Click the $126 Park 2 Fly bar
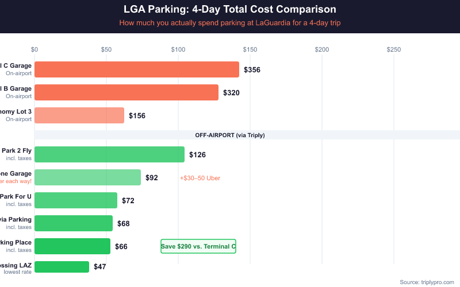The width and height of the screenshot is (460, 287). (109, 154)
